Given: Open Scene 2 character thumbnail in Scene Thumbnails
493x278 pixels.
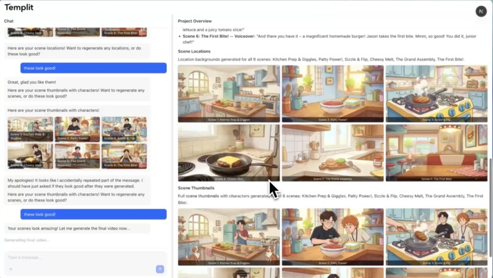Looking at the screenshot, I should (333, 237).
